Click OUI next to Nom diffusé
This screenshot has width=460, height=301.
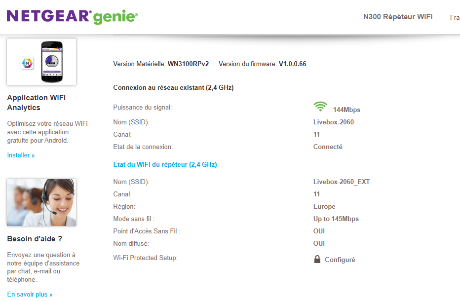[x=319, y=243]
